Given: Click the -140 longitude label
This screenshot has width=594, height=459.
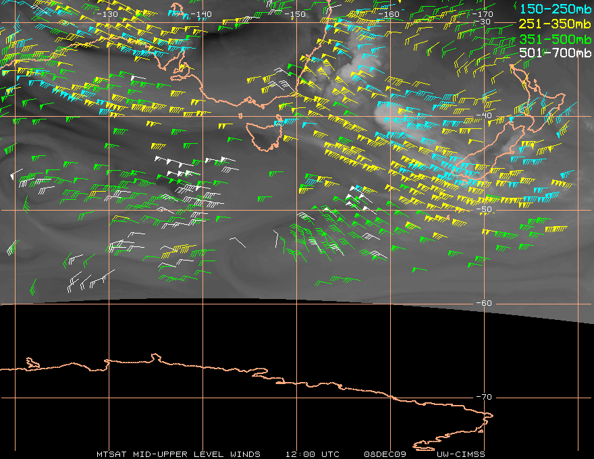Looking at the screenshot, I should [x=201, y=14].
